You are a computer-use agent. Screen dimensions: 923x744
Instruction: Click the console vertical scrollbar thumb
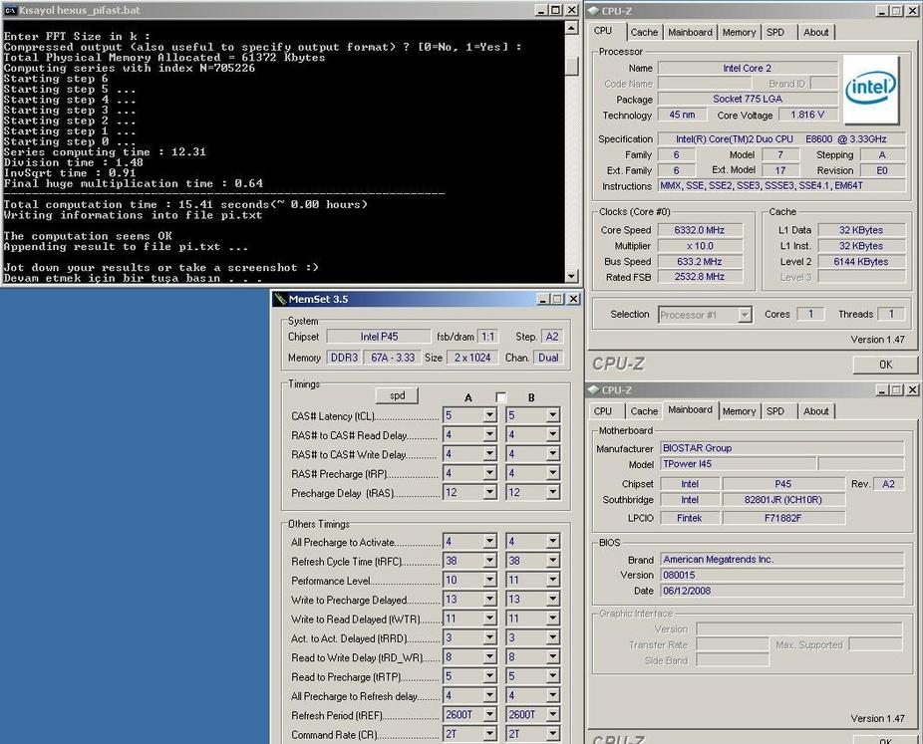point(571,66)
